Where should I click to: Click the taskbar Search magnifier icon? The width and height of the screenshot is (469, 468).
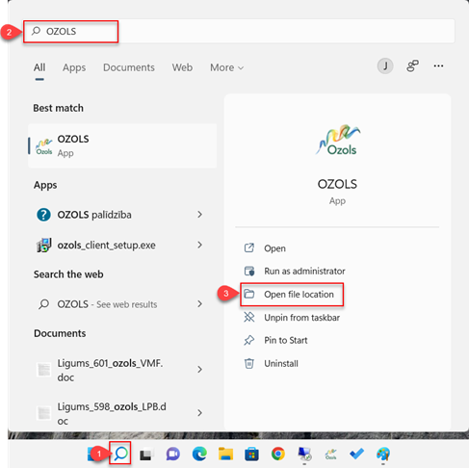pos(120,454)
